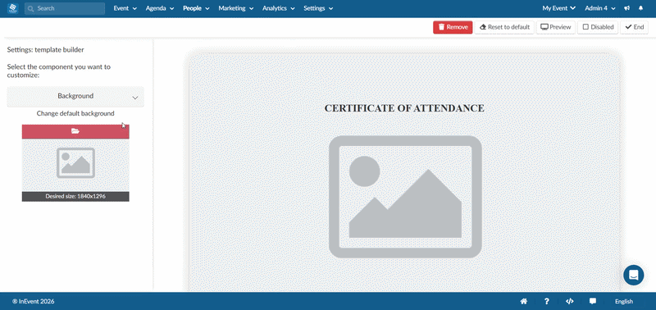Change language from English in footer
The height and width of the screenshot is (310, 656).
(x=624, y=301)
